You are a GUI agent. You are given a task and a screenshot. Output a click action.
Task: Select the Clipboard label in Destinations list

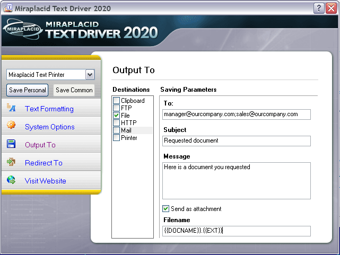pos(133,101)
